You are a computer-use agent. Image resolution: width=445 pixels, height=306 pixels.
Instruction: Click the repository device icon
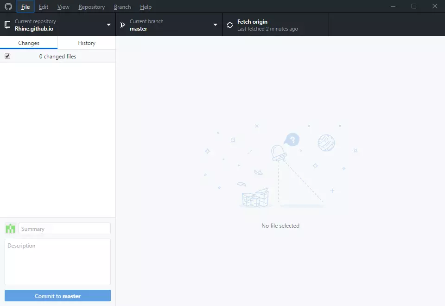click(7, 25)
